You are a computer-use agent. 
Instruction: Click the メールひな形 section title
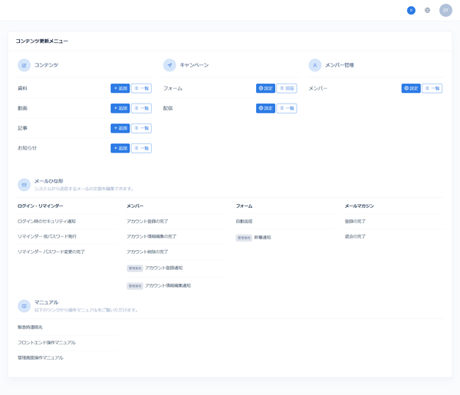coord(49,181)
